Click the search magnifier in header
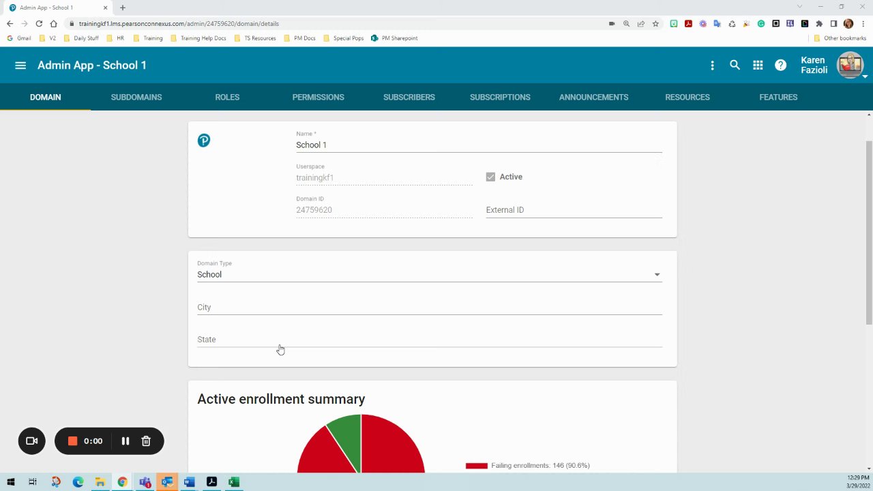Image resolution: width=873 pixels, height=491 pixels. click(x=735, y=65)
